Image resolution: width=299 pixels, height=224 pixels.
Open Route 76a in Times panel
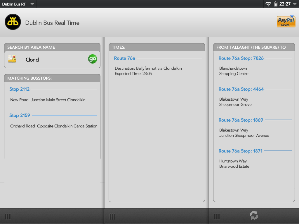pyautogui.click(x=124, y=58)
